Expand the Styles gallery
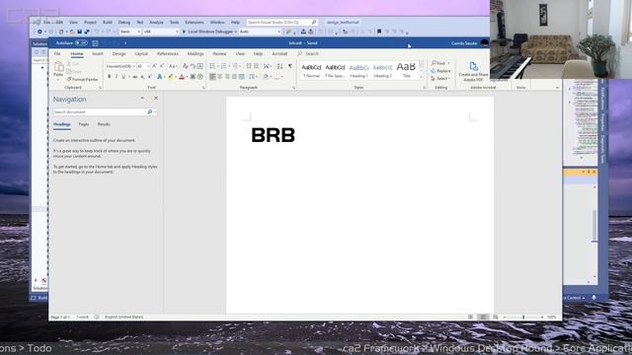This screenshot has width=632, height=355. (x=422, y=77)
